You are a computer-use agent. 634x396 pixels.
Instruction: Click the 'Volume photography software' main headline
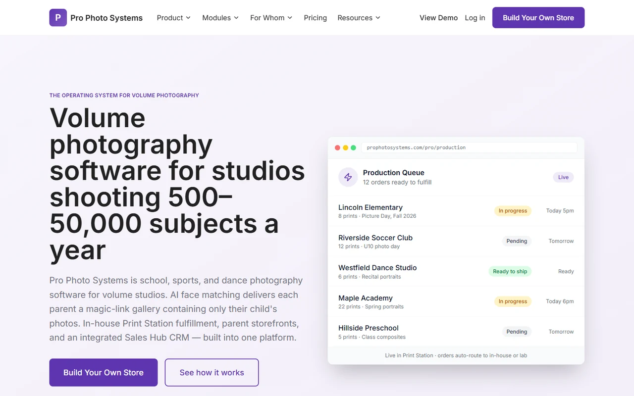tap(177, 184)
